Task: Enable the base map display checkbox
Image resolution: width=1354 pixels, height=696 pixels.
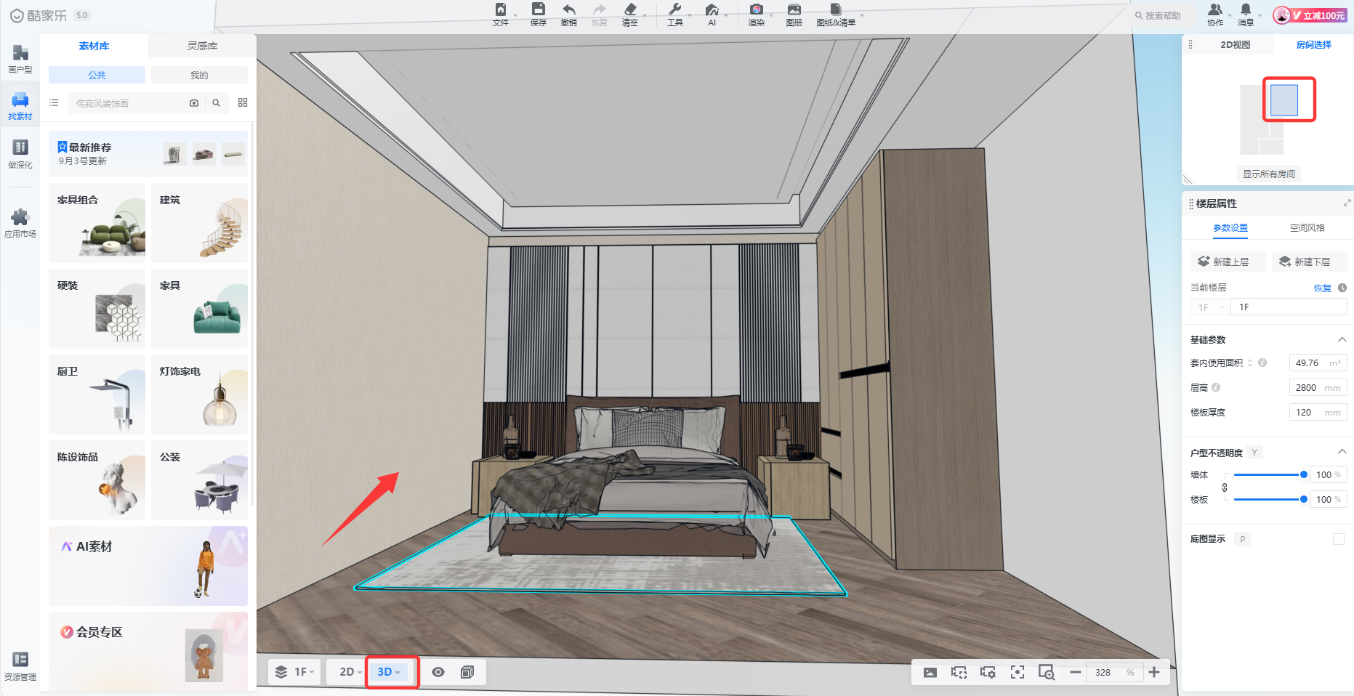Action: (1338, 539)
